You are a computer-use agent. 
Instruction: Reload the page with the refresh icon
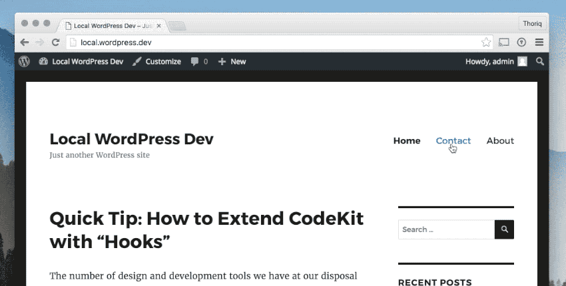pyautogui.click(x=55, y=43)
